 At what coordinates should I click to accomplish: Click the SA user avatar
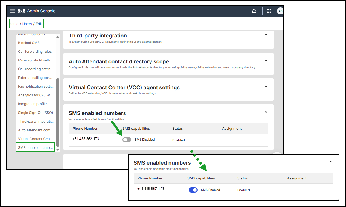point(280,11)
